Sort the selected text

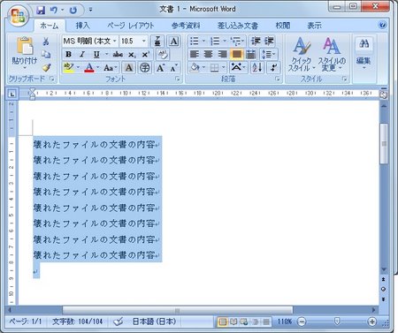click(x=257, y=68)
